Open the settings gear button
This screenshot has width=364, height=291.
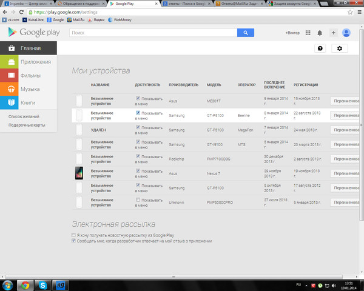(339, 48)
